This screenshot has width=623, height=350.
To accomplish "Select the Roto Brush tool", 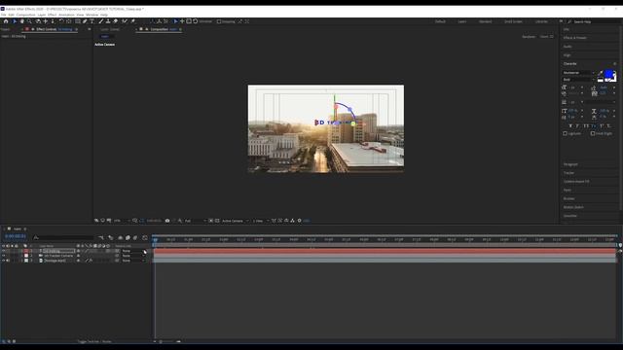I will [x=125, y=21].
